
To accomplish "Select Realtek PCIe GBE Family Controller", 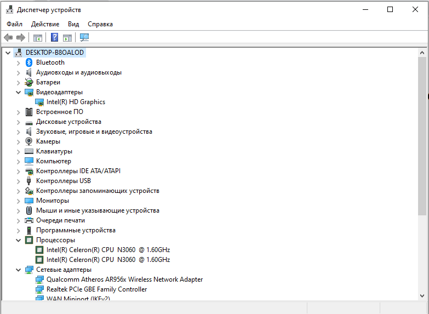I will pos(96,289).
